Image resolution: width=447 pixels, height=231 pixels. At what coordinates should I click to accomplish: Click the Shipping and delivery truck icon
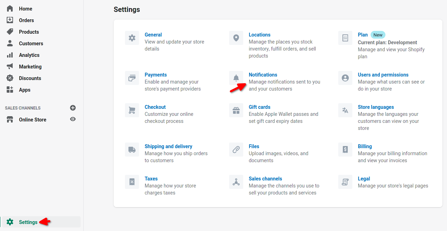click(132, 149)
